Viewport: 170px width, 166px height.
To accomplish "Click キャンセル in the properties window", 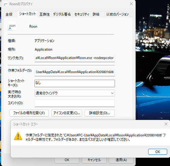I will tap(94, 160).
